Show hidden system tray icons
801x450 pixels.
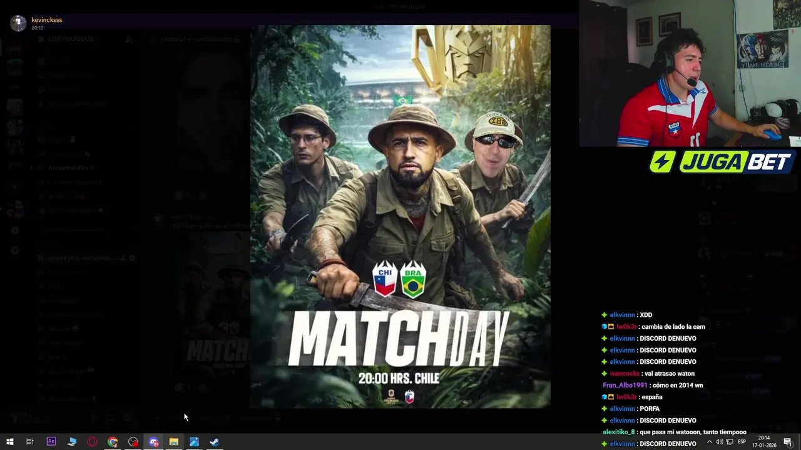[x=709, y=442]
